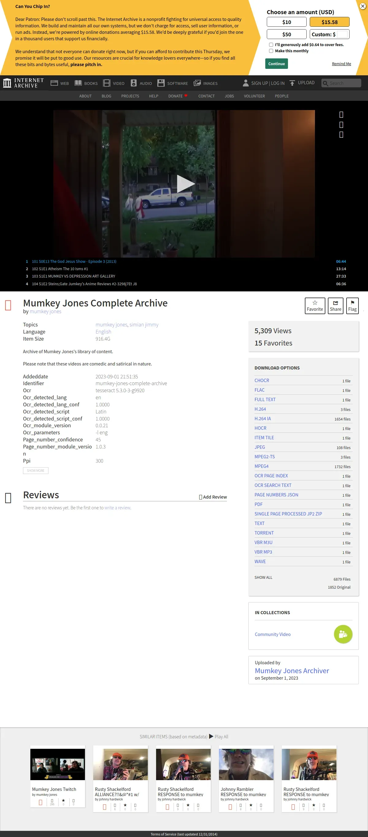Open the Help menu item
The image size is (368, 837).
[x=154, y=96]
